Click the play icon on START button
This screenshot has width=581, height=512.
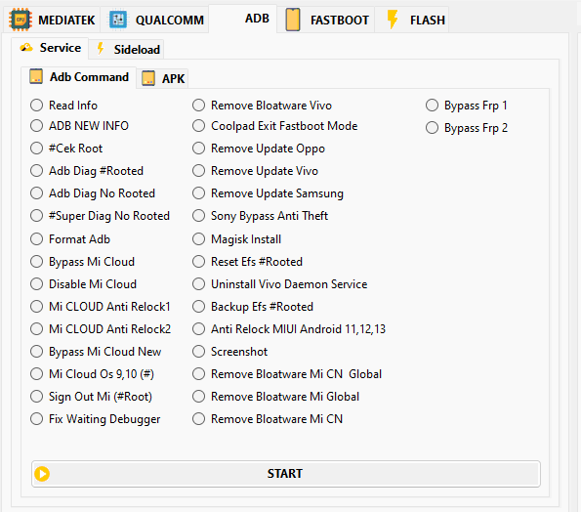42,474
